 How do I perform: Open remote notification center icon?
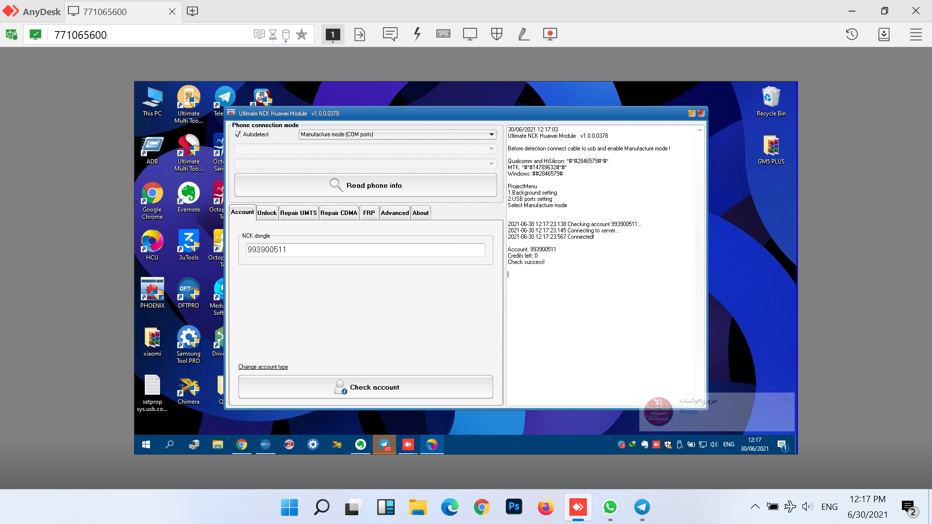782,444
